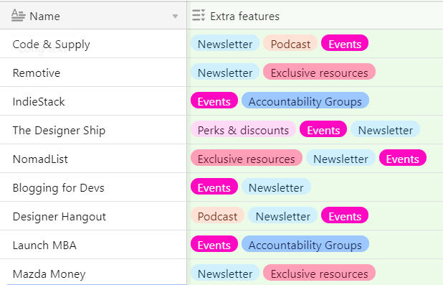Click the Podcast tag in Designer Hangout row
The width and height of the screenshot is (443, 285).
click(x=217, y=216)
